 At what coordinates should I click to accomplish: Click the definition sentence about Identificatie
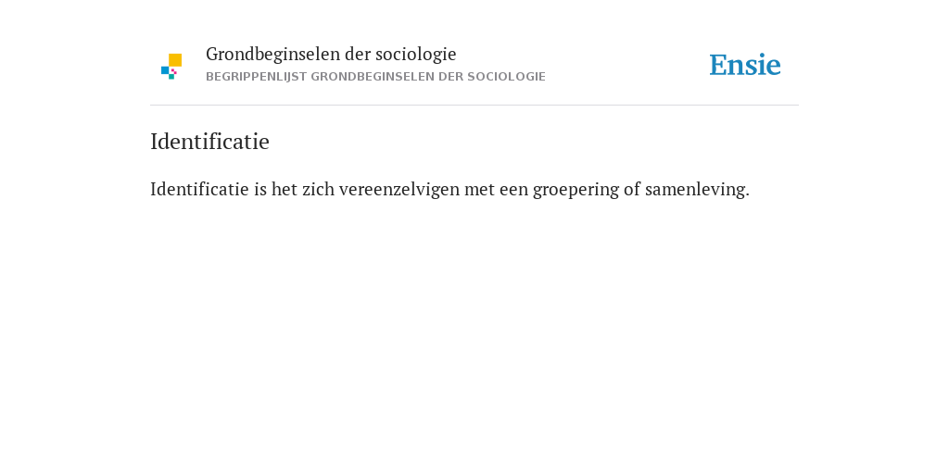click(x=449, y=189)
